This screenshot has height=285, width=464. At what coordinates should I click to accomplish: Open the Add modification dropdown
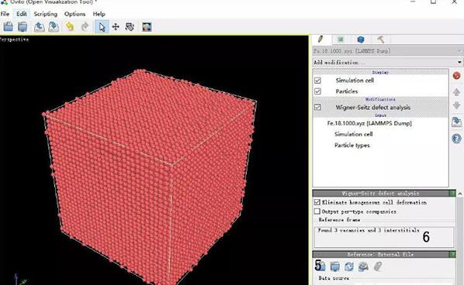point(388,62)
